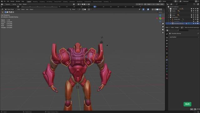The height and width of the screenshot is (113, 200).
Task: Toggle proportional editing in viewport header
Action: tap(89, 9)
